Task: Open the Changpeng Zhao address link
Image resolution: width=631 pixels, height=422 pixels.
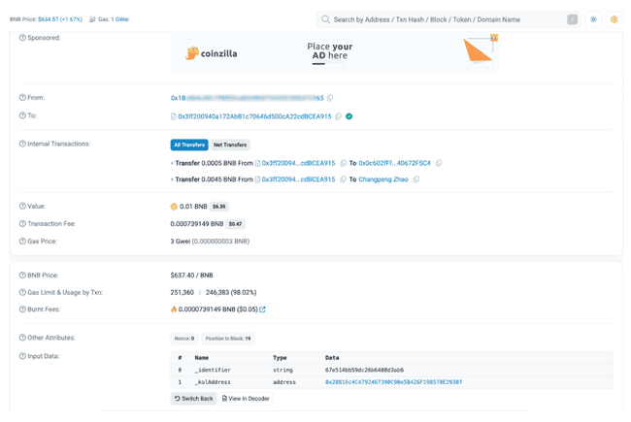Action: (383, 179)
